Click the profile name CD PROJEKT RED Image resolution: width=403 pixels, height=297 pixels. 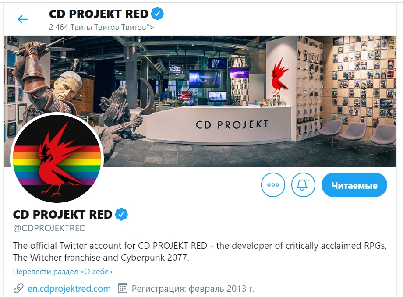(63, 215)
